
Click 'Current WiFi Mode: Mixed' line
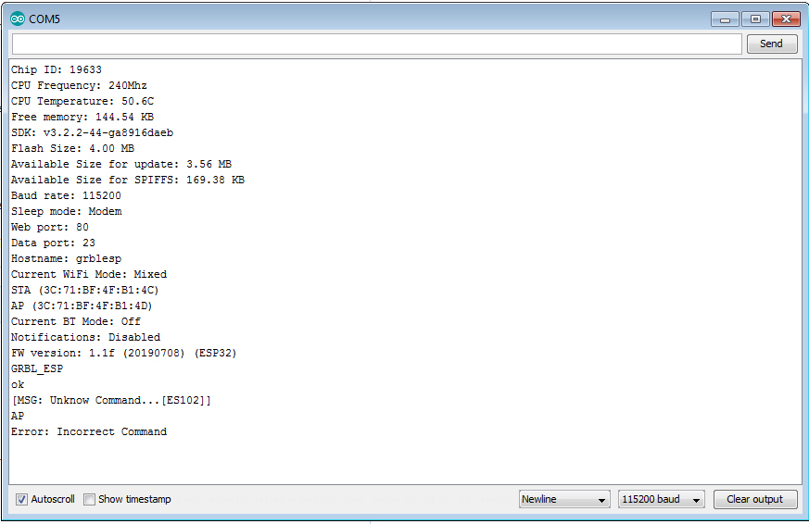point(89,274)
